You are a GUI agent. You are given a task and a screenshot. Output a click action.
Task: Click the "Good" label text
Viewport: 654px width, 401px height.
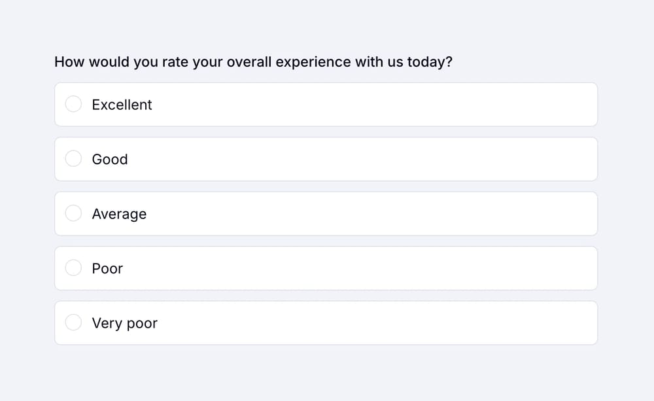click(110, 159)
